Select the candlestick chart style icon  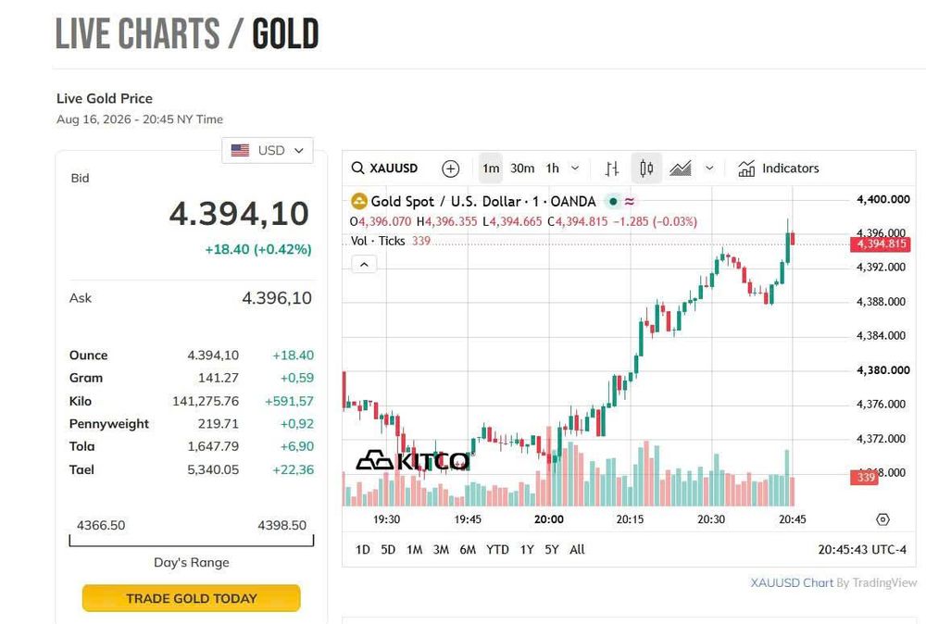coord(646,168)
